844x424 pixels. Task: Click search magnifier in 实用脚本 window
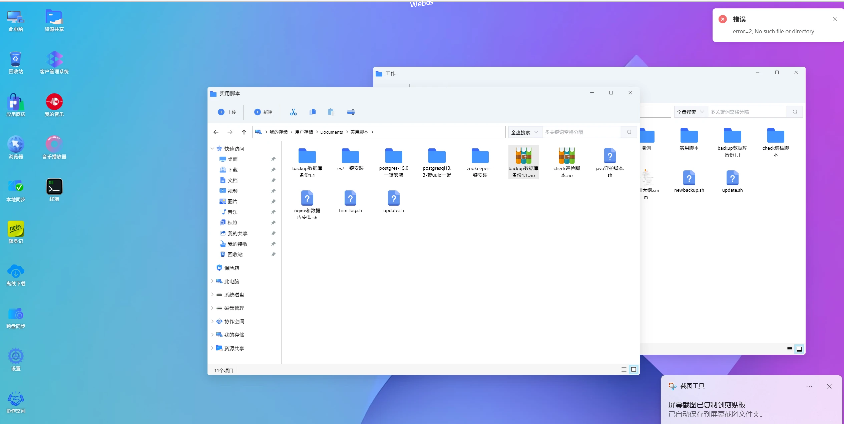coord(629,132)
